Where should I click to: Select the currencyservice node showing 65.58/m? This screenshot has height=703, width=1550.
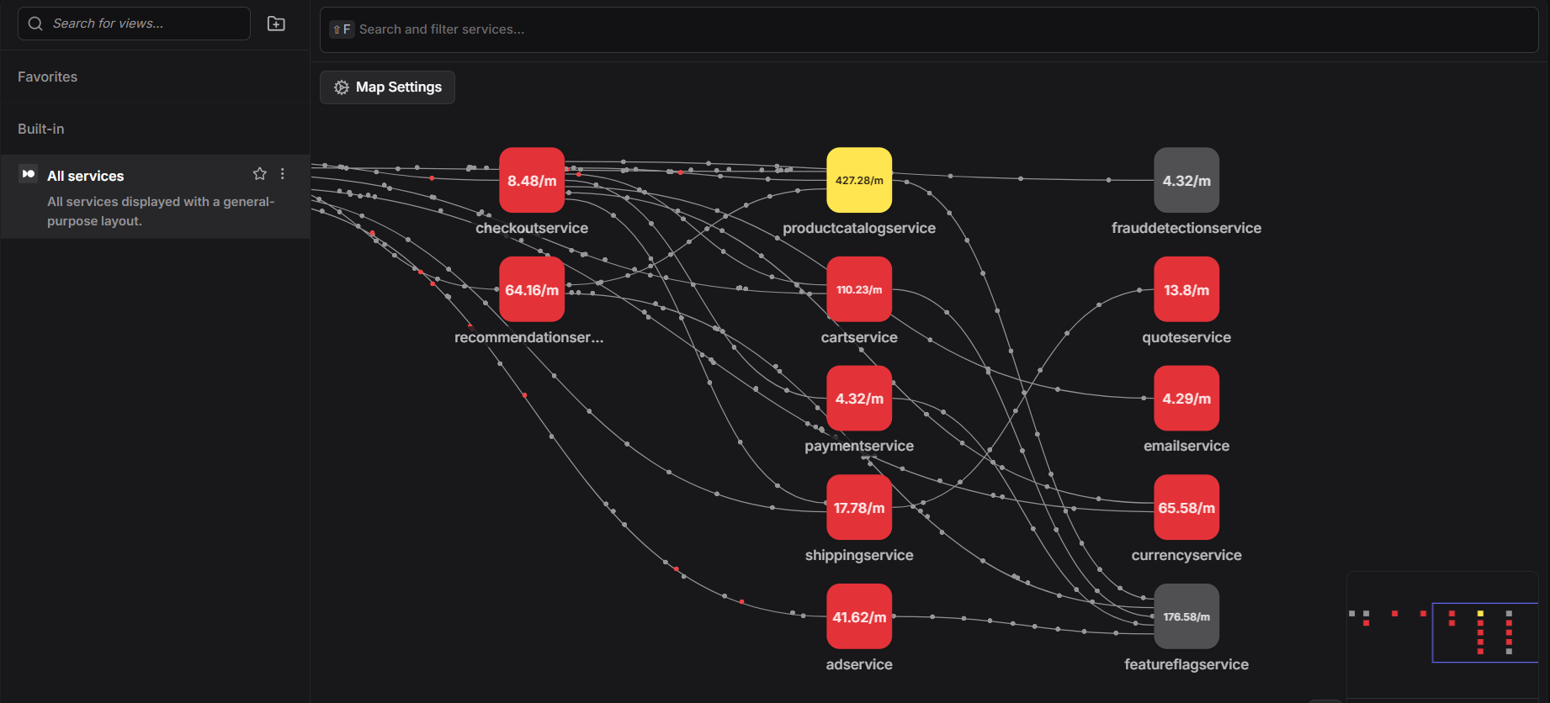pos(1186,507)
